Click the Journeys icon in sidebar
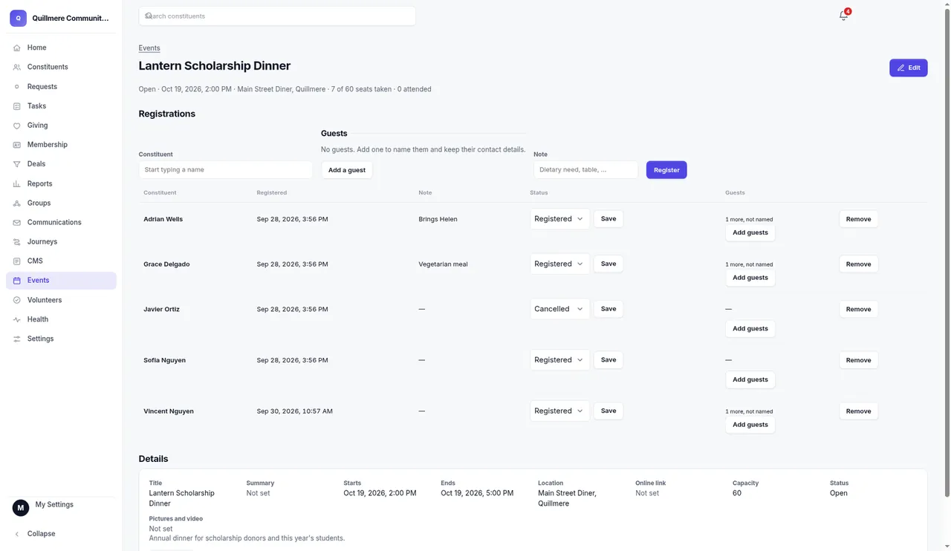 tap(17, 241)
